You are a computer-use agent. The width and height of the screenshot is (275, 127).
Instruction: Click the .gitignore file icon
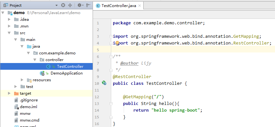point(16,100)
